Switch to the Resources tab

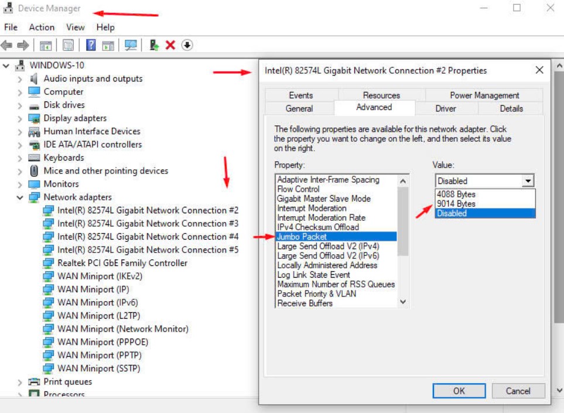coord(381,95)
